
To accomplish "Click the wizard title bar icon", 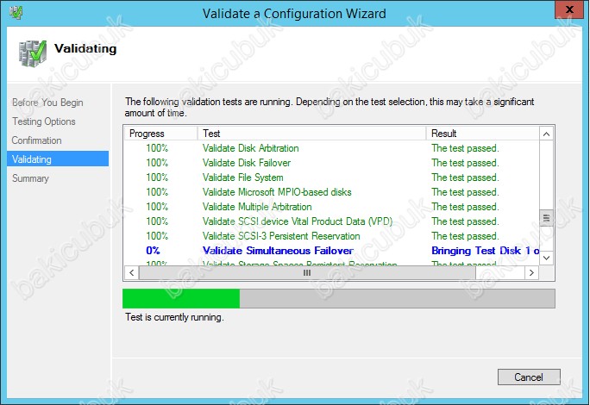I will tap(16, 12).
